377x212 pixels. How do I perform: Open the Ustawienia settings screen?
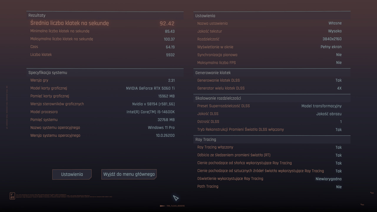[72, 174]
